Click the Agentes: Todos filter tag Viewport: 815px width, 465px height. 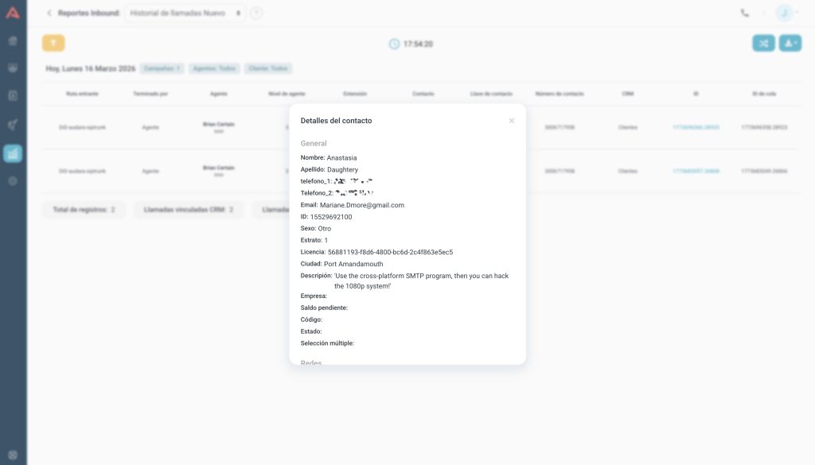click(x=214, y=69)
